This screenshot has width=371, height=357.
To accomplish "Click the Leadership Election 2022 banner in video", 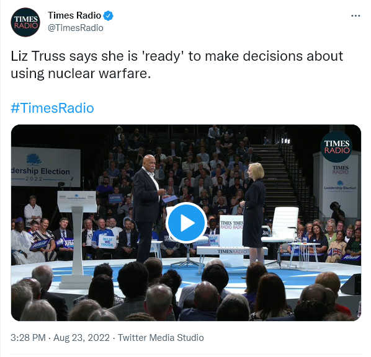I will pyautogui.click(x=45, y=167).
